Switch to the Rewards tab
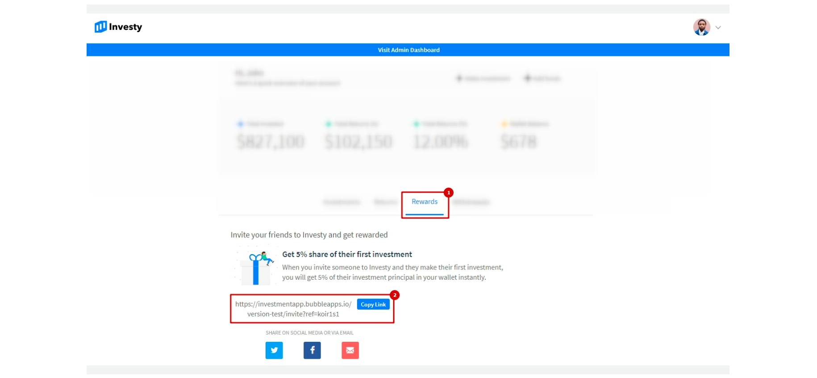 pyautogui.click(x=425, y=202)
